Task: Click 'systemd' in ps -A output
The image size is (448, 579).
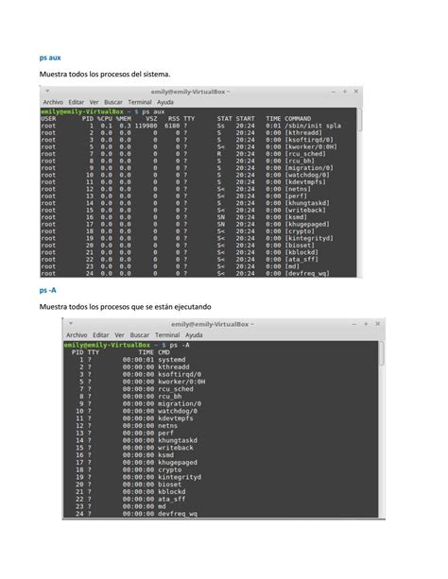Action: [172, 360]
